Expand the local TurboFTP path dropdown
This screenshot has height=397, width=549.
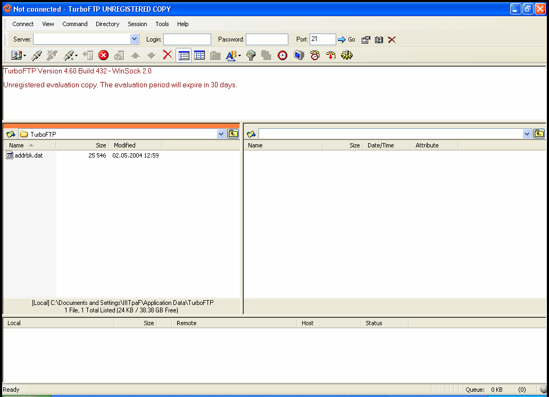pos(221,134)
